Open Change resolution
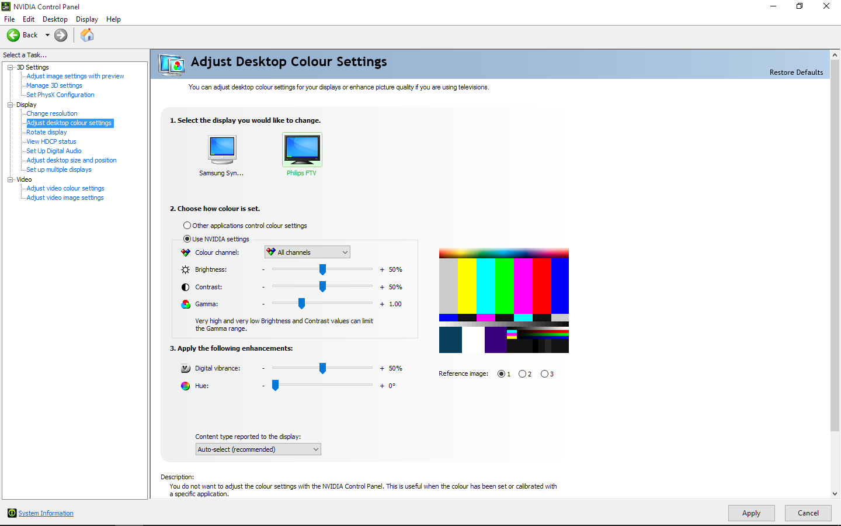 tap(52, 113)
